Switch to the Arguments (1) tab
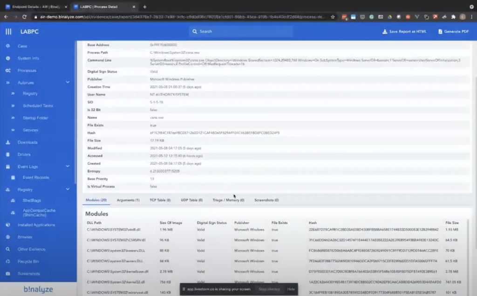Screen dimensions: 477x296 128,200
